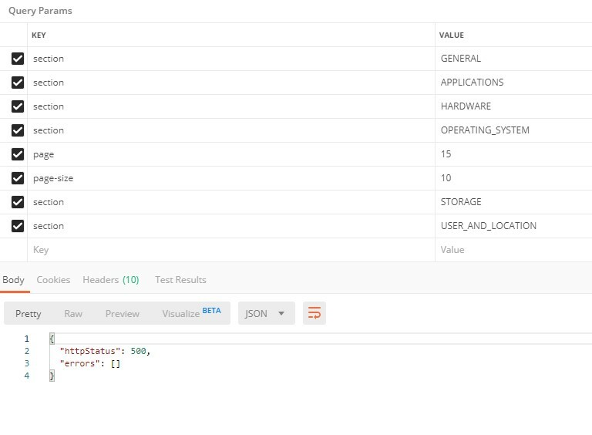Uncheck the page parameter checkbox
Screen dimensions: 592x435
click(x=18, y=154)
